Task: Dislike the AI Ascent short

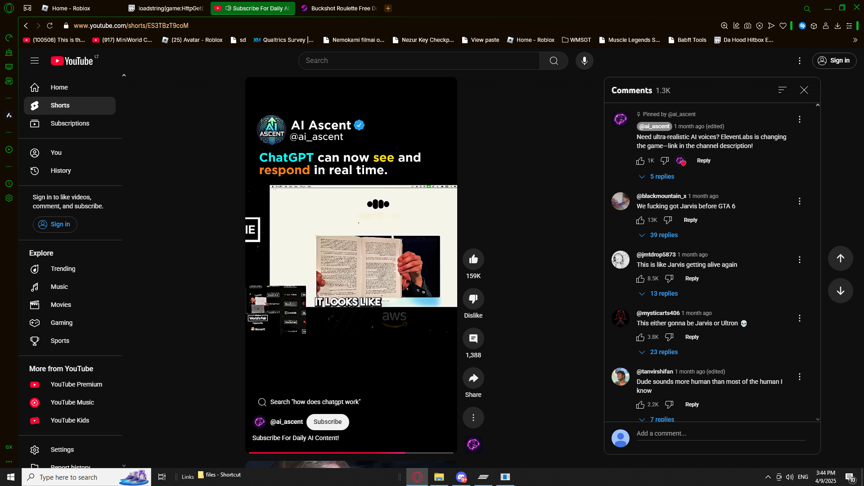Action: pos(473,299)
